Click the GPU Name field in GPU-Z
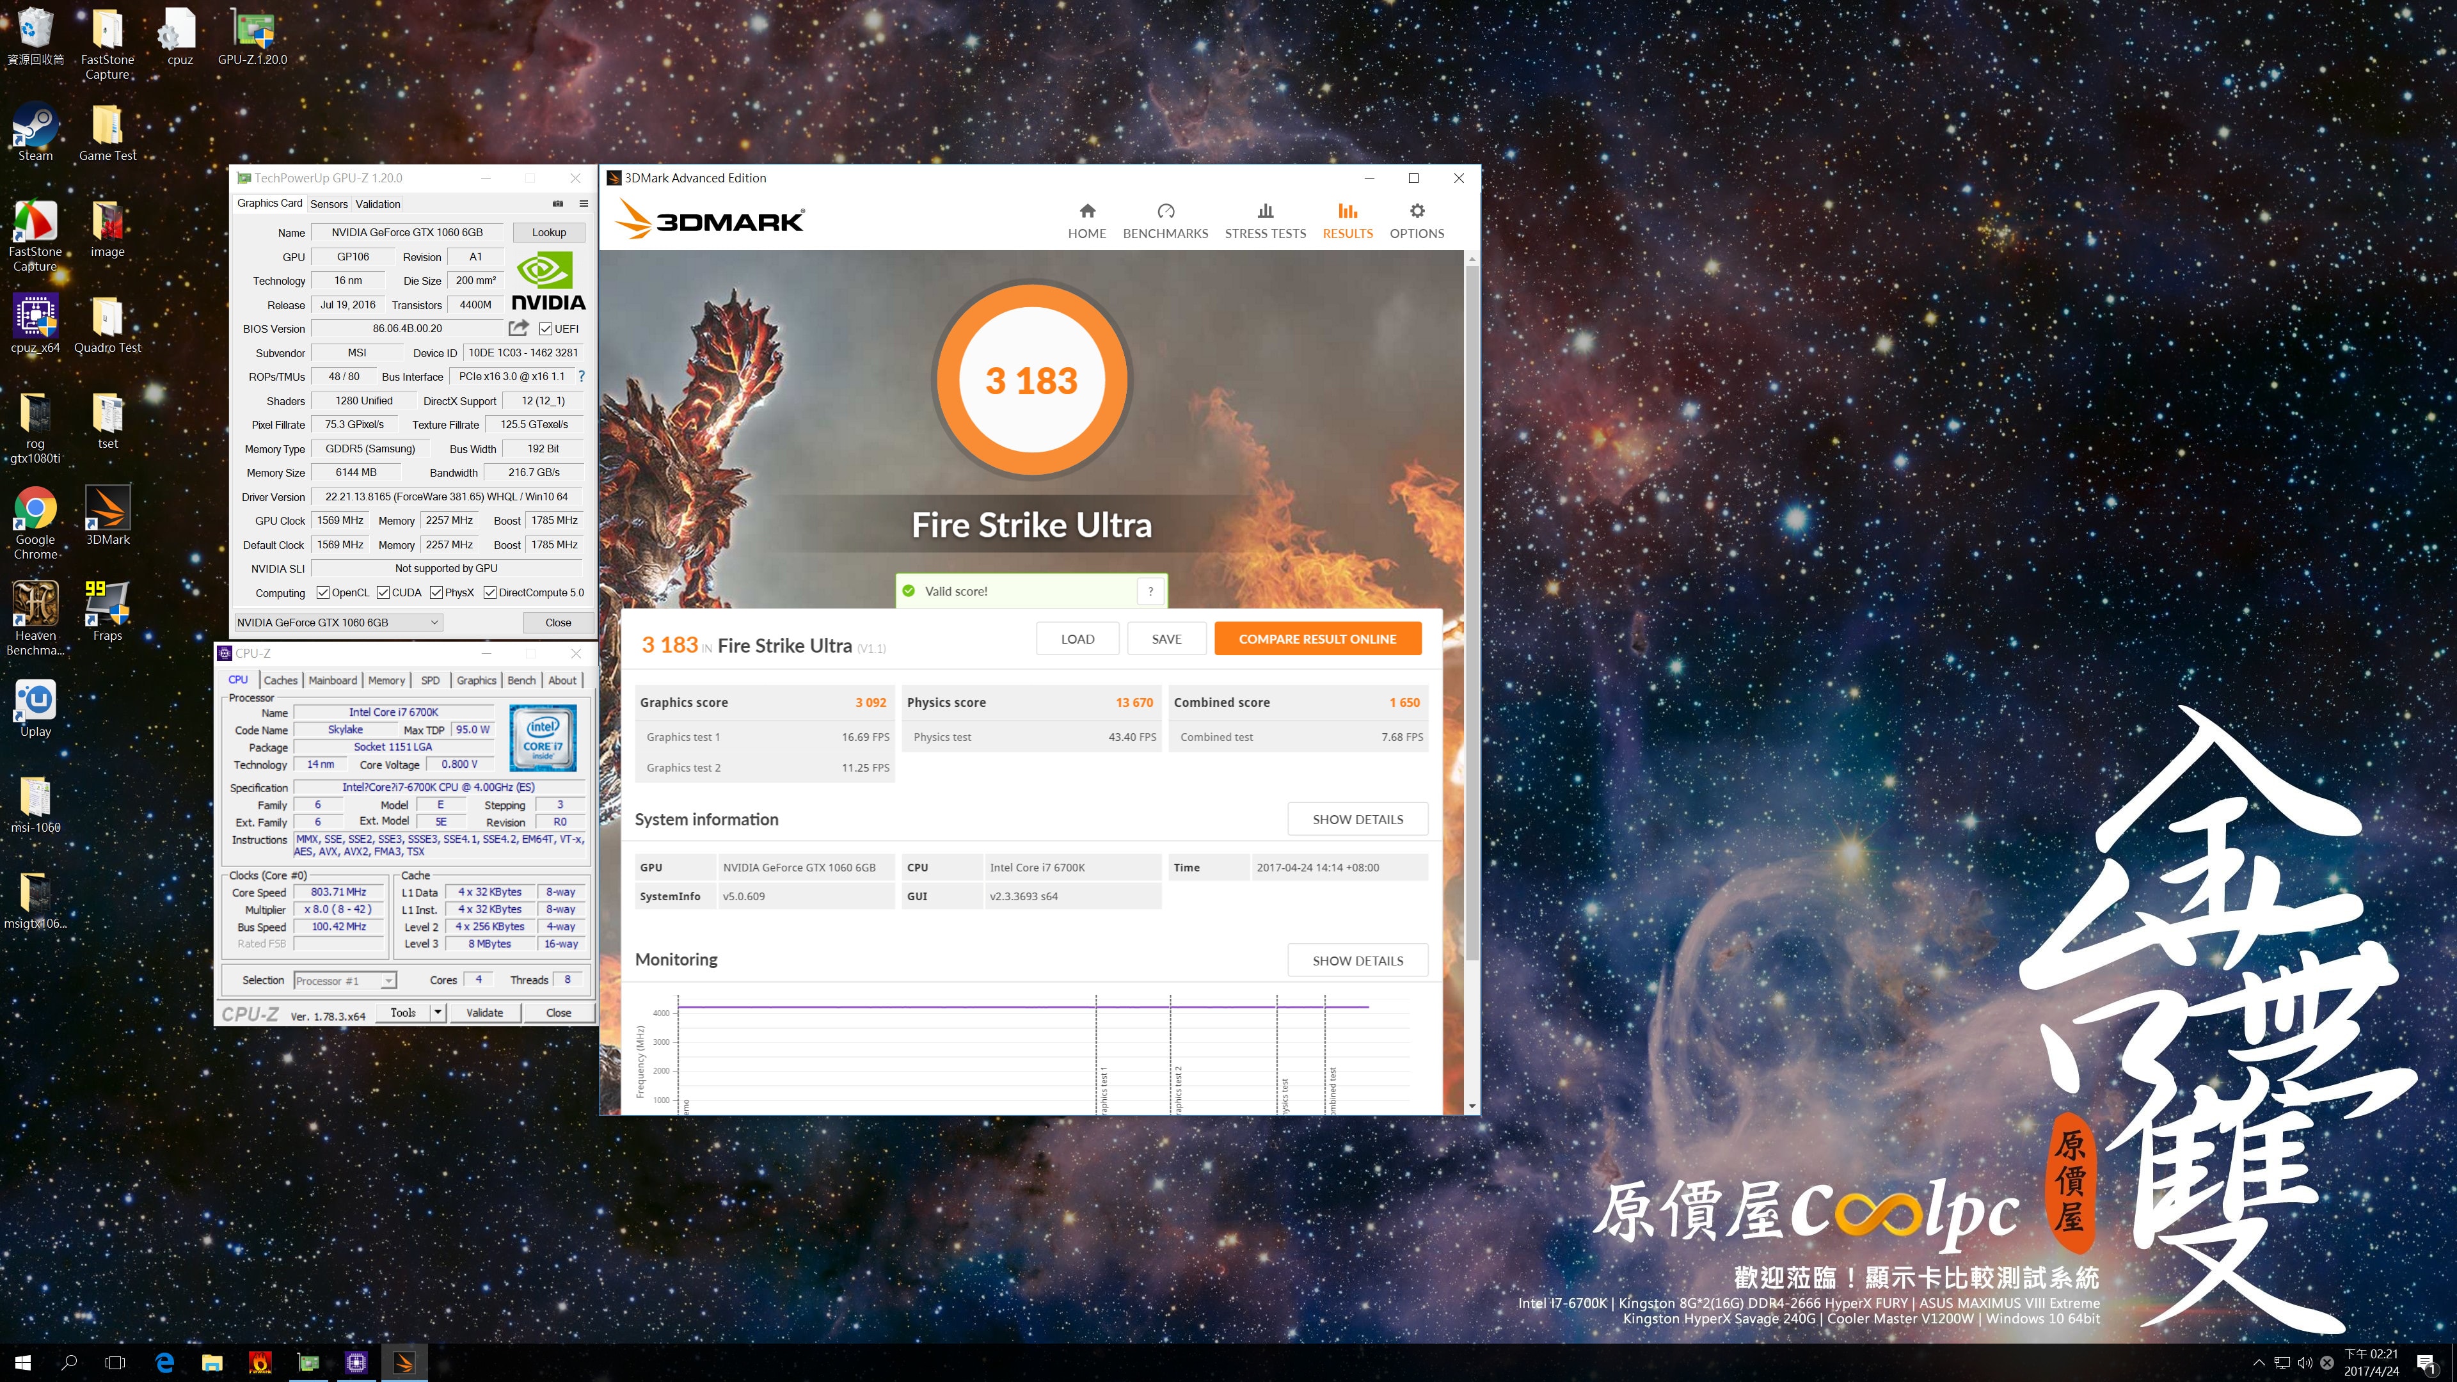2457x1382 pixels. pos(408,232)
